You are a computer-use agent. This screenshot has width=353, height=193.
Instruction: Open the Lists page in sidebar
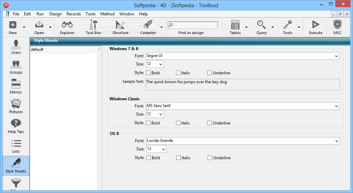tap(16, 146)
